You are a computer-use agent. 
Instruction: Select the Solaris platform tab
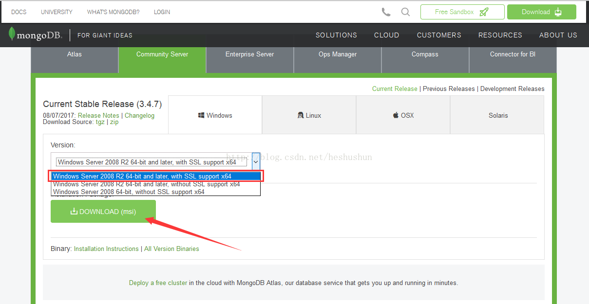[498, 115]
